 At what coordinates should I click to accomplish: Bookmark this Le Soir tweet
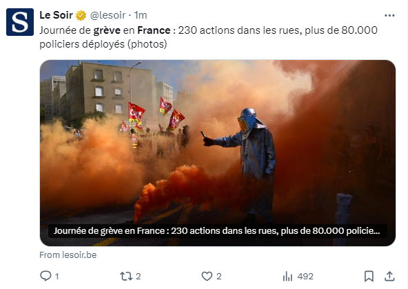pyautogui.click(x=369, y=277)
